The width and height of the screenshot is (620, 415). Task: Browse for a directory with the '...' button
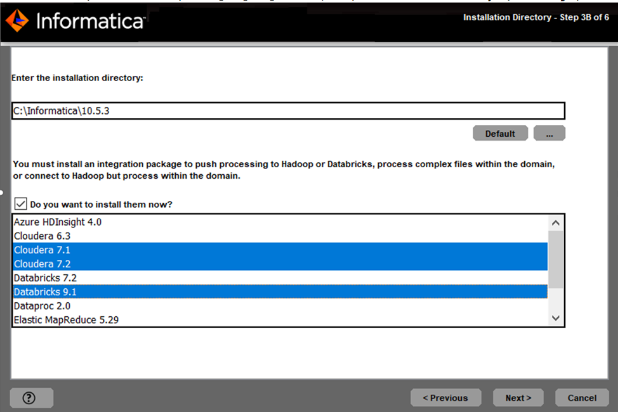(x=549, y=134)
